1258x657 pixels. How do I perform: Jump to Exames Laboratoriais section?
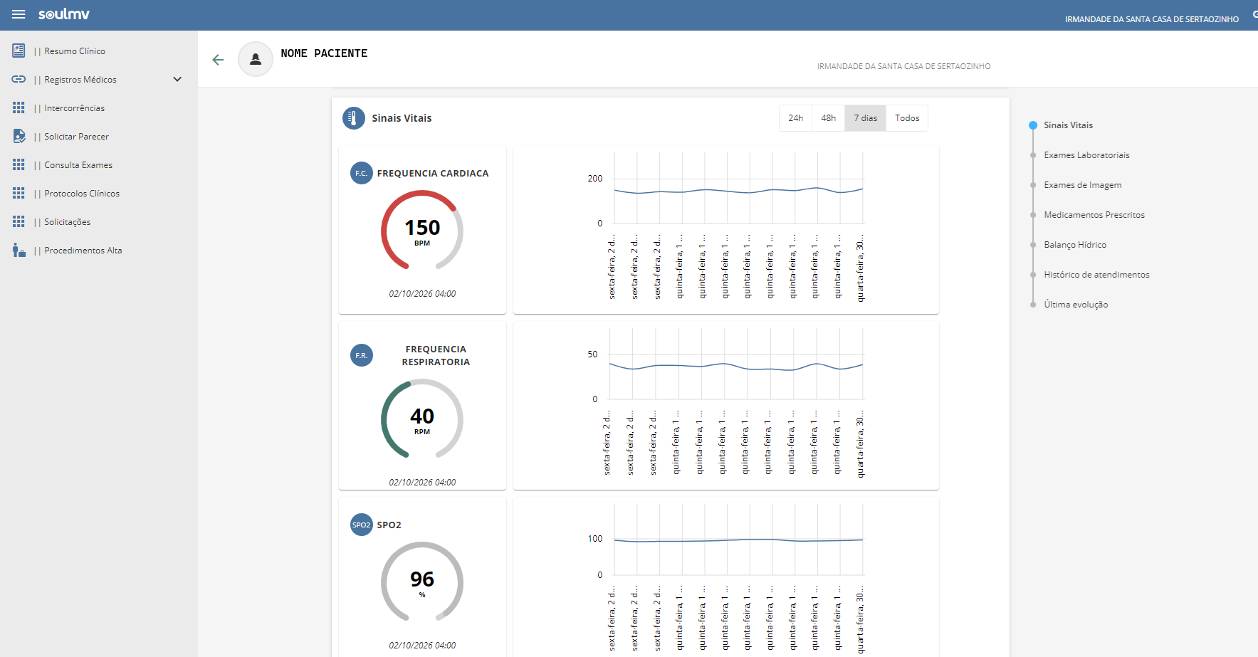tap(1086, 155)
